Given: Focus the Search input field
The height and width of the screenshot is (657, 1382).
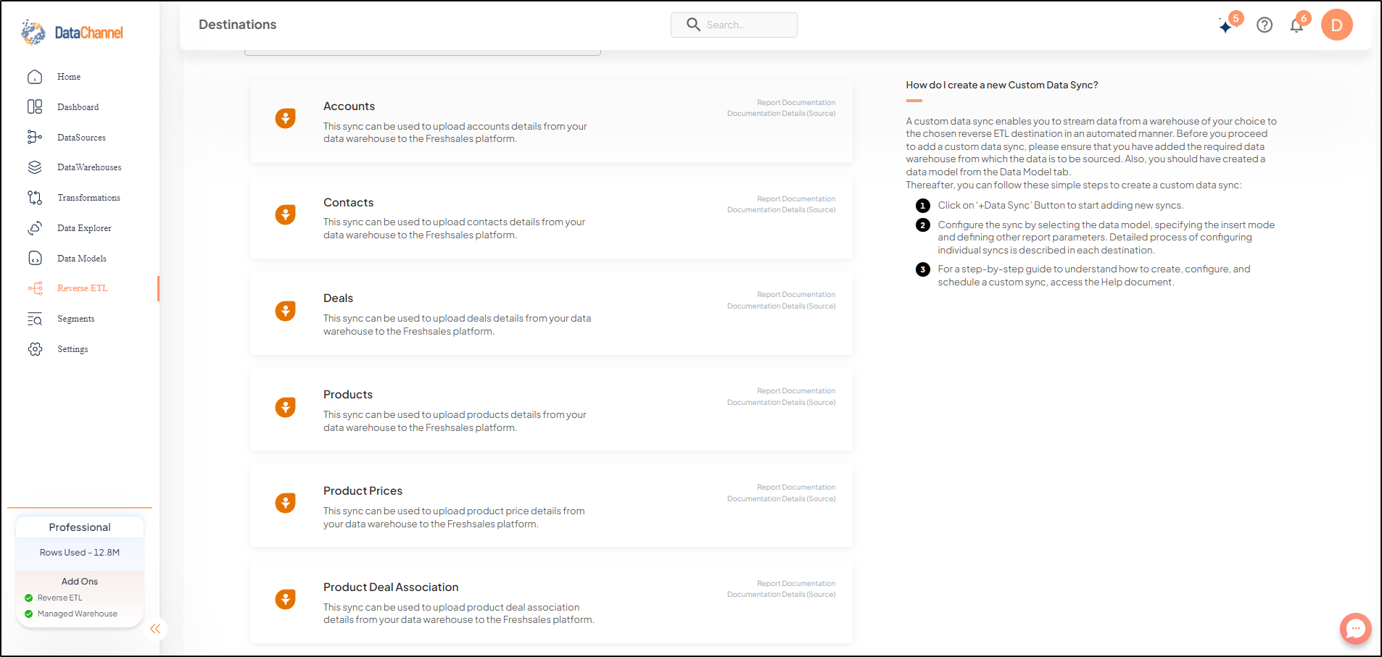Looking at the screenshot, I should [734, 25].
